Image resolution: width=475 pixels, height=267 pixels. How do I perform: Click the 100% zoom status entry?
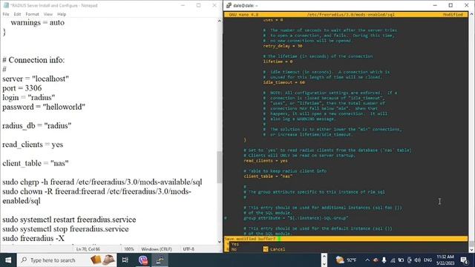[x=129, y=249]
